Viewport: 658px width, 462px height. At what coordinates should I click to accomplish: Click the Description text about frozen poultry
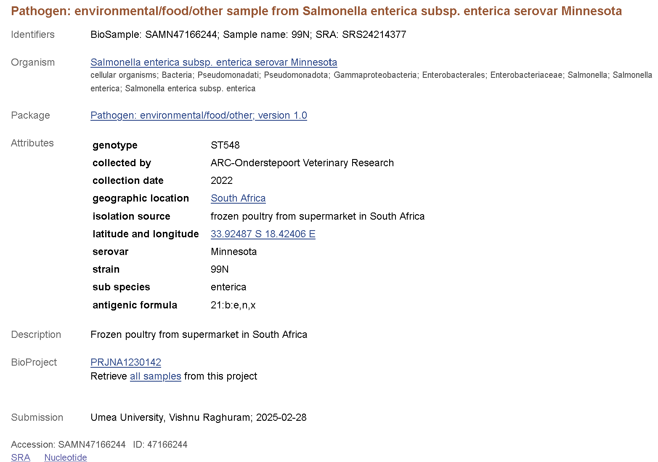pos(199,335)
